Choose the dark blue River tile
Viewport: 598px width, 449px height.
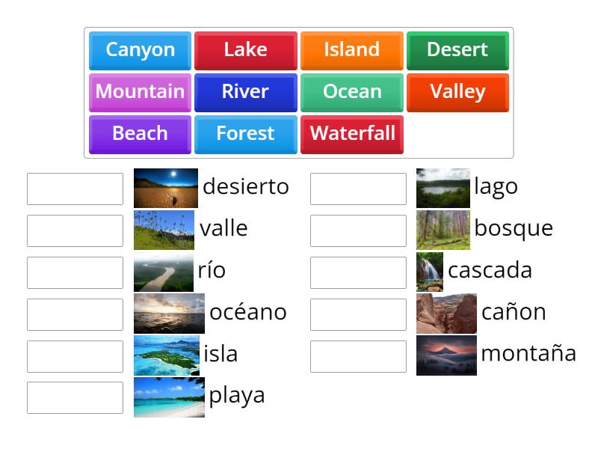(x=246, y=92)
